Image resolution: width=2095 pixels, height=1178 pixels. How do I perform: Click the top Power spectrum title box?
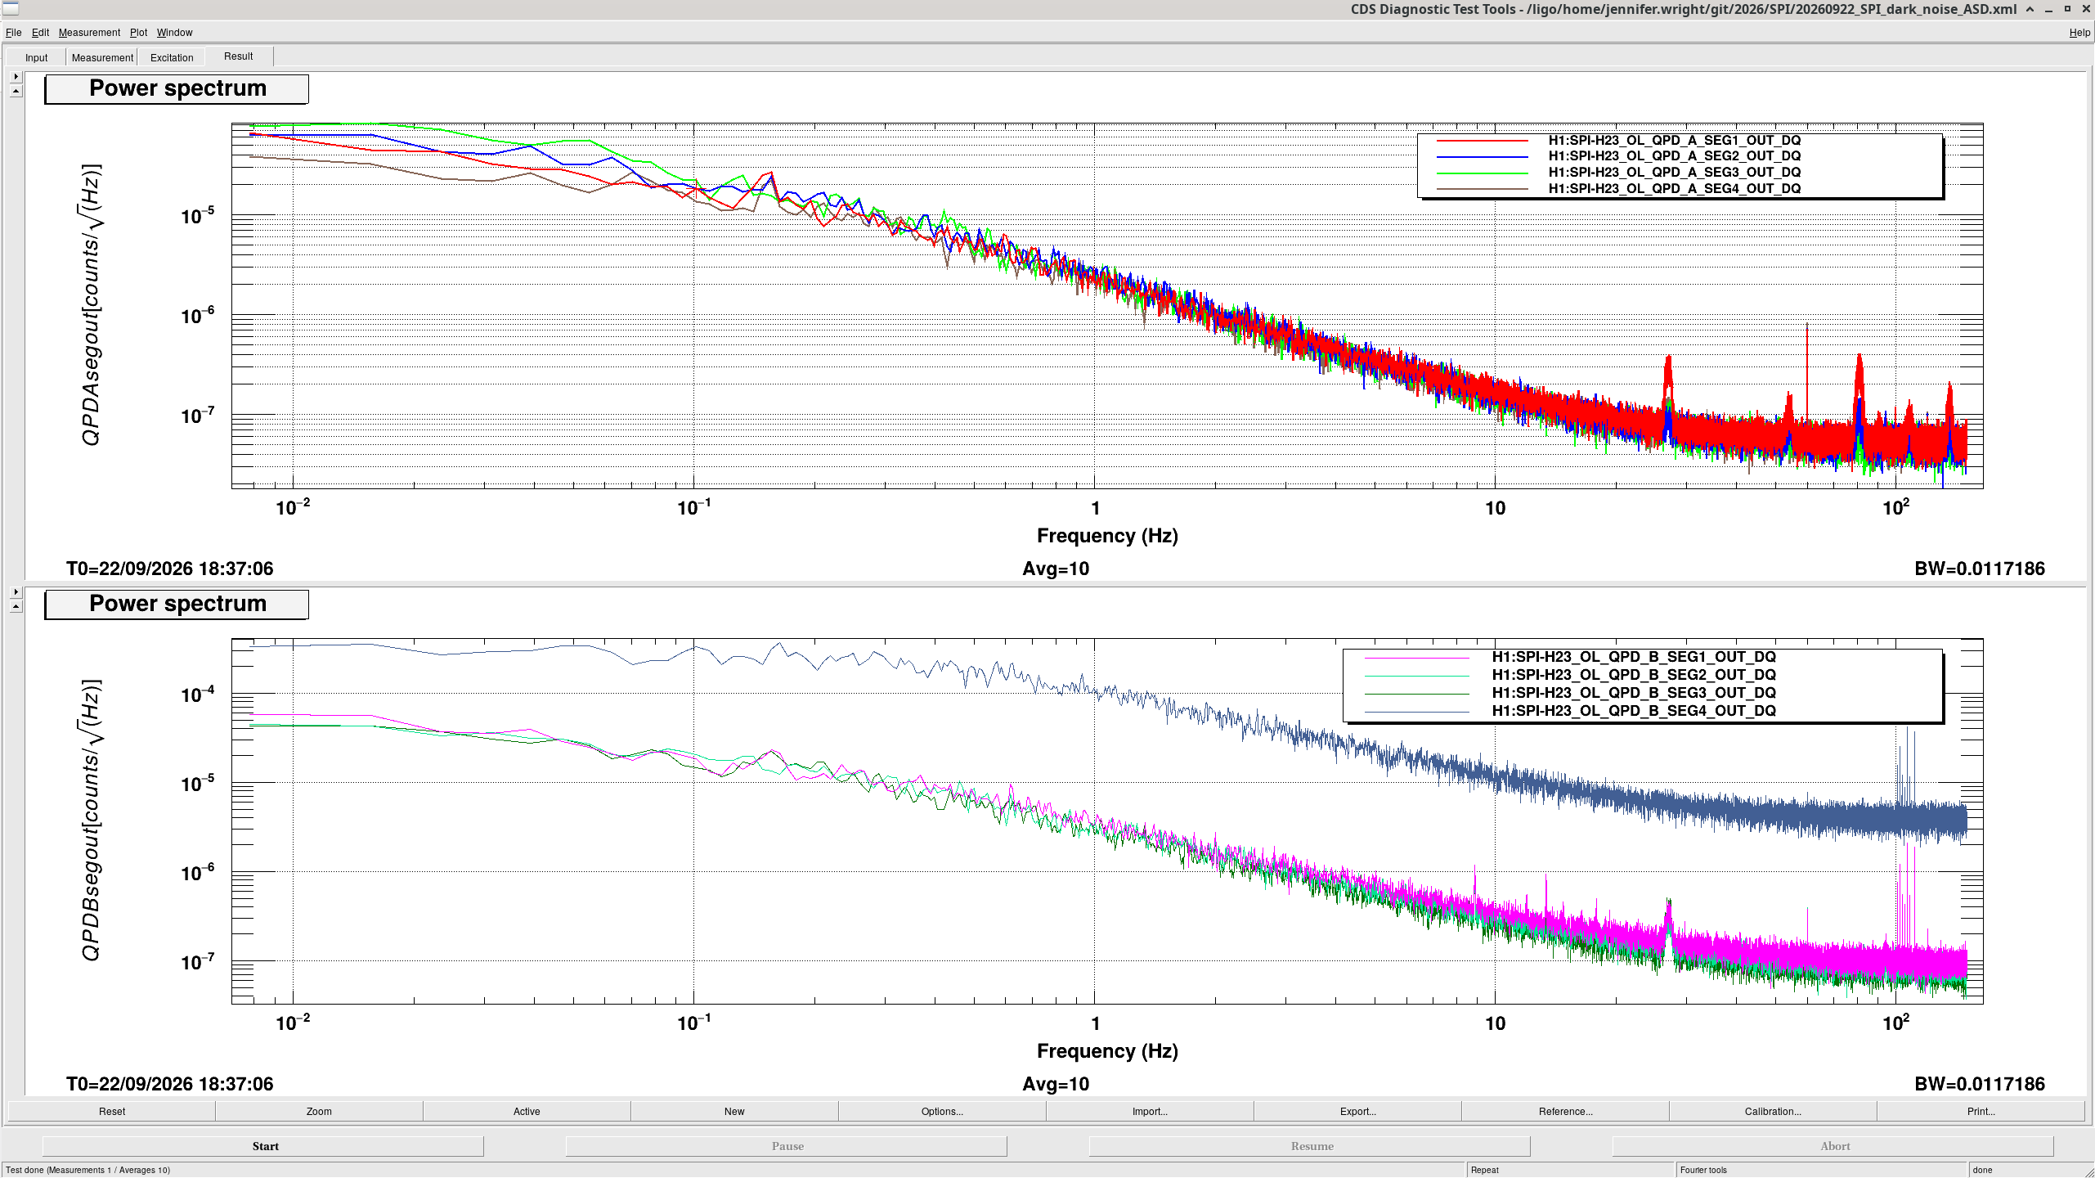pos(177,88)
